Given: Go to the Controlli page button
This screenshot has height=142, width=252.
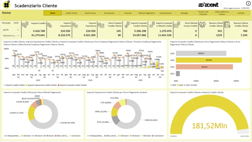Looking at the screenshot, I should click(x=241, y=13).
